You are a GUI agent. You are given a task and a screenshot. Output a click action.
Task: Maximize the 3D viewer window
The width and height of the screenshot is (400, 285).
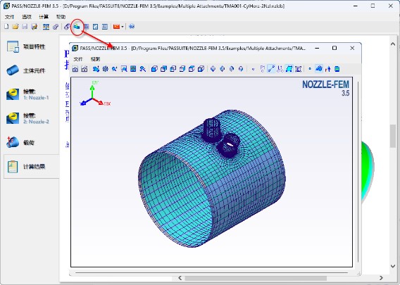[335, 48]
